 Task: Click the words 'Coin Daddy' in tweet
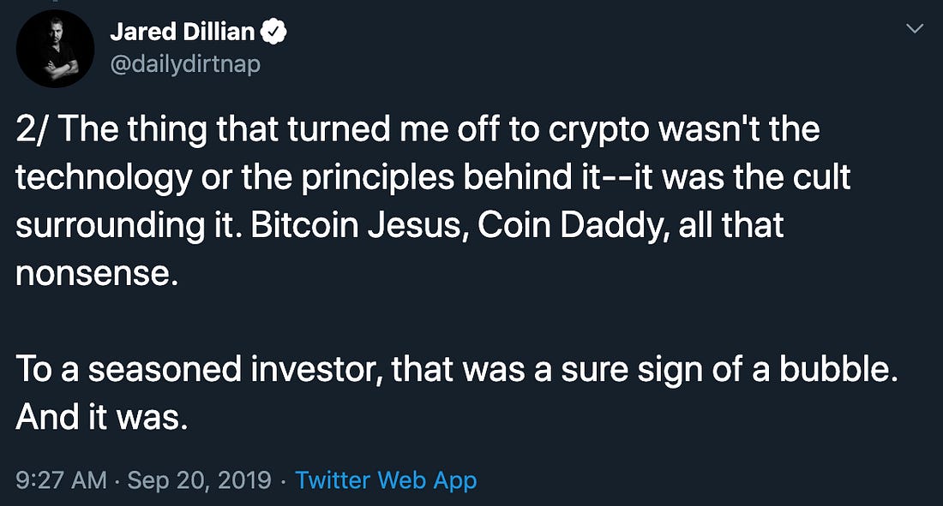[x=574, y=225]
